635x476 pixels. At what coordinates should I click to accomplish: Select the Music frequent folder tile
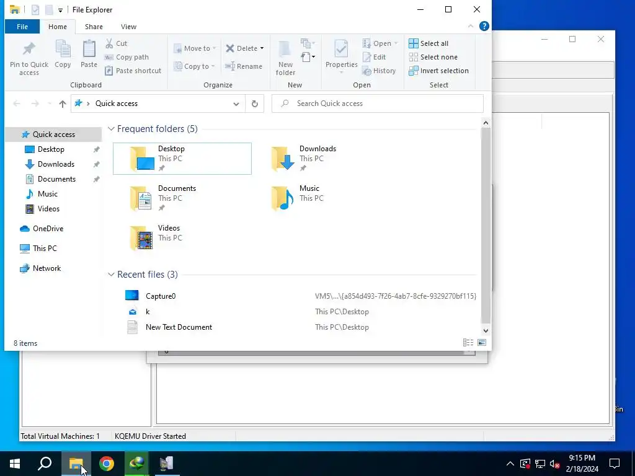coord(323,198)
